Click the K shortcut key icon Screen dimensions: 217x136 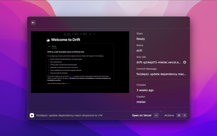click(185, 115)
